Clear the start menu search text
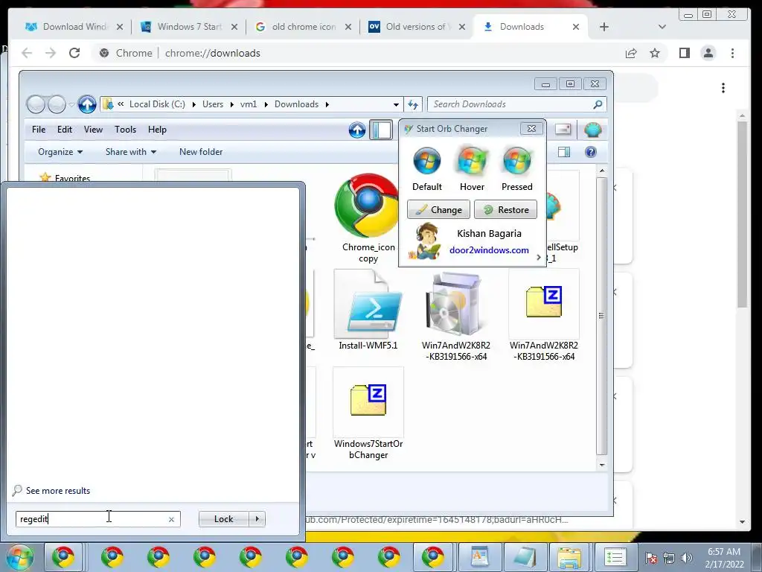Viewport: 762px width, 572px height. 172,519
